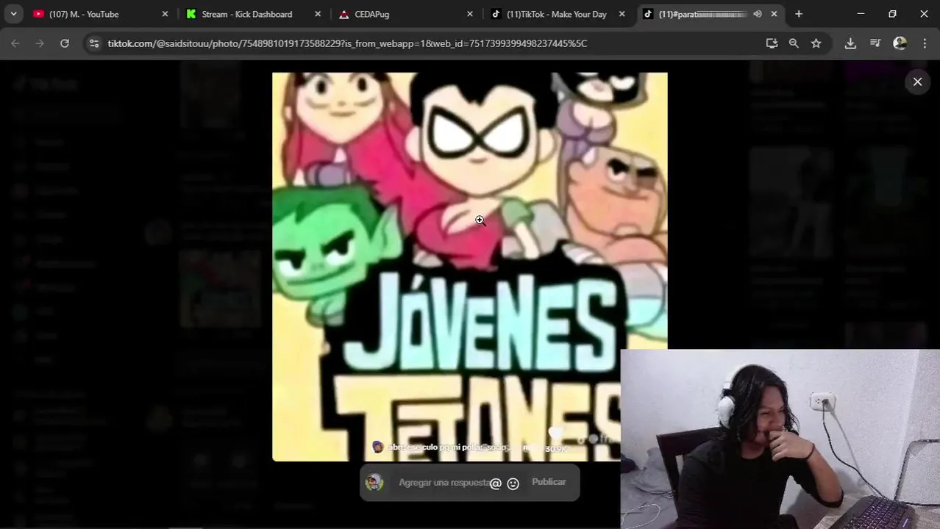Open a new browser tab

(x=799, y=14)
